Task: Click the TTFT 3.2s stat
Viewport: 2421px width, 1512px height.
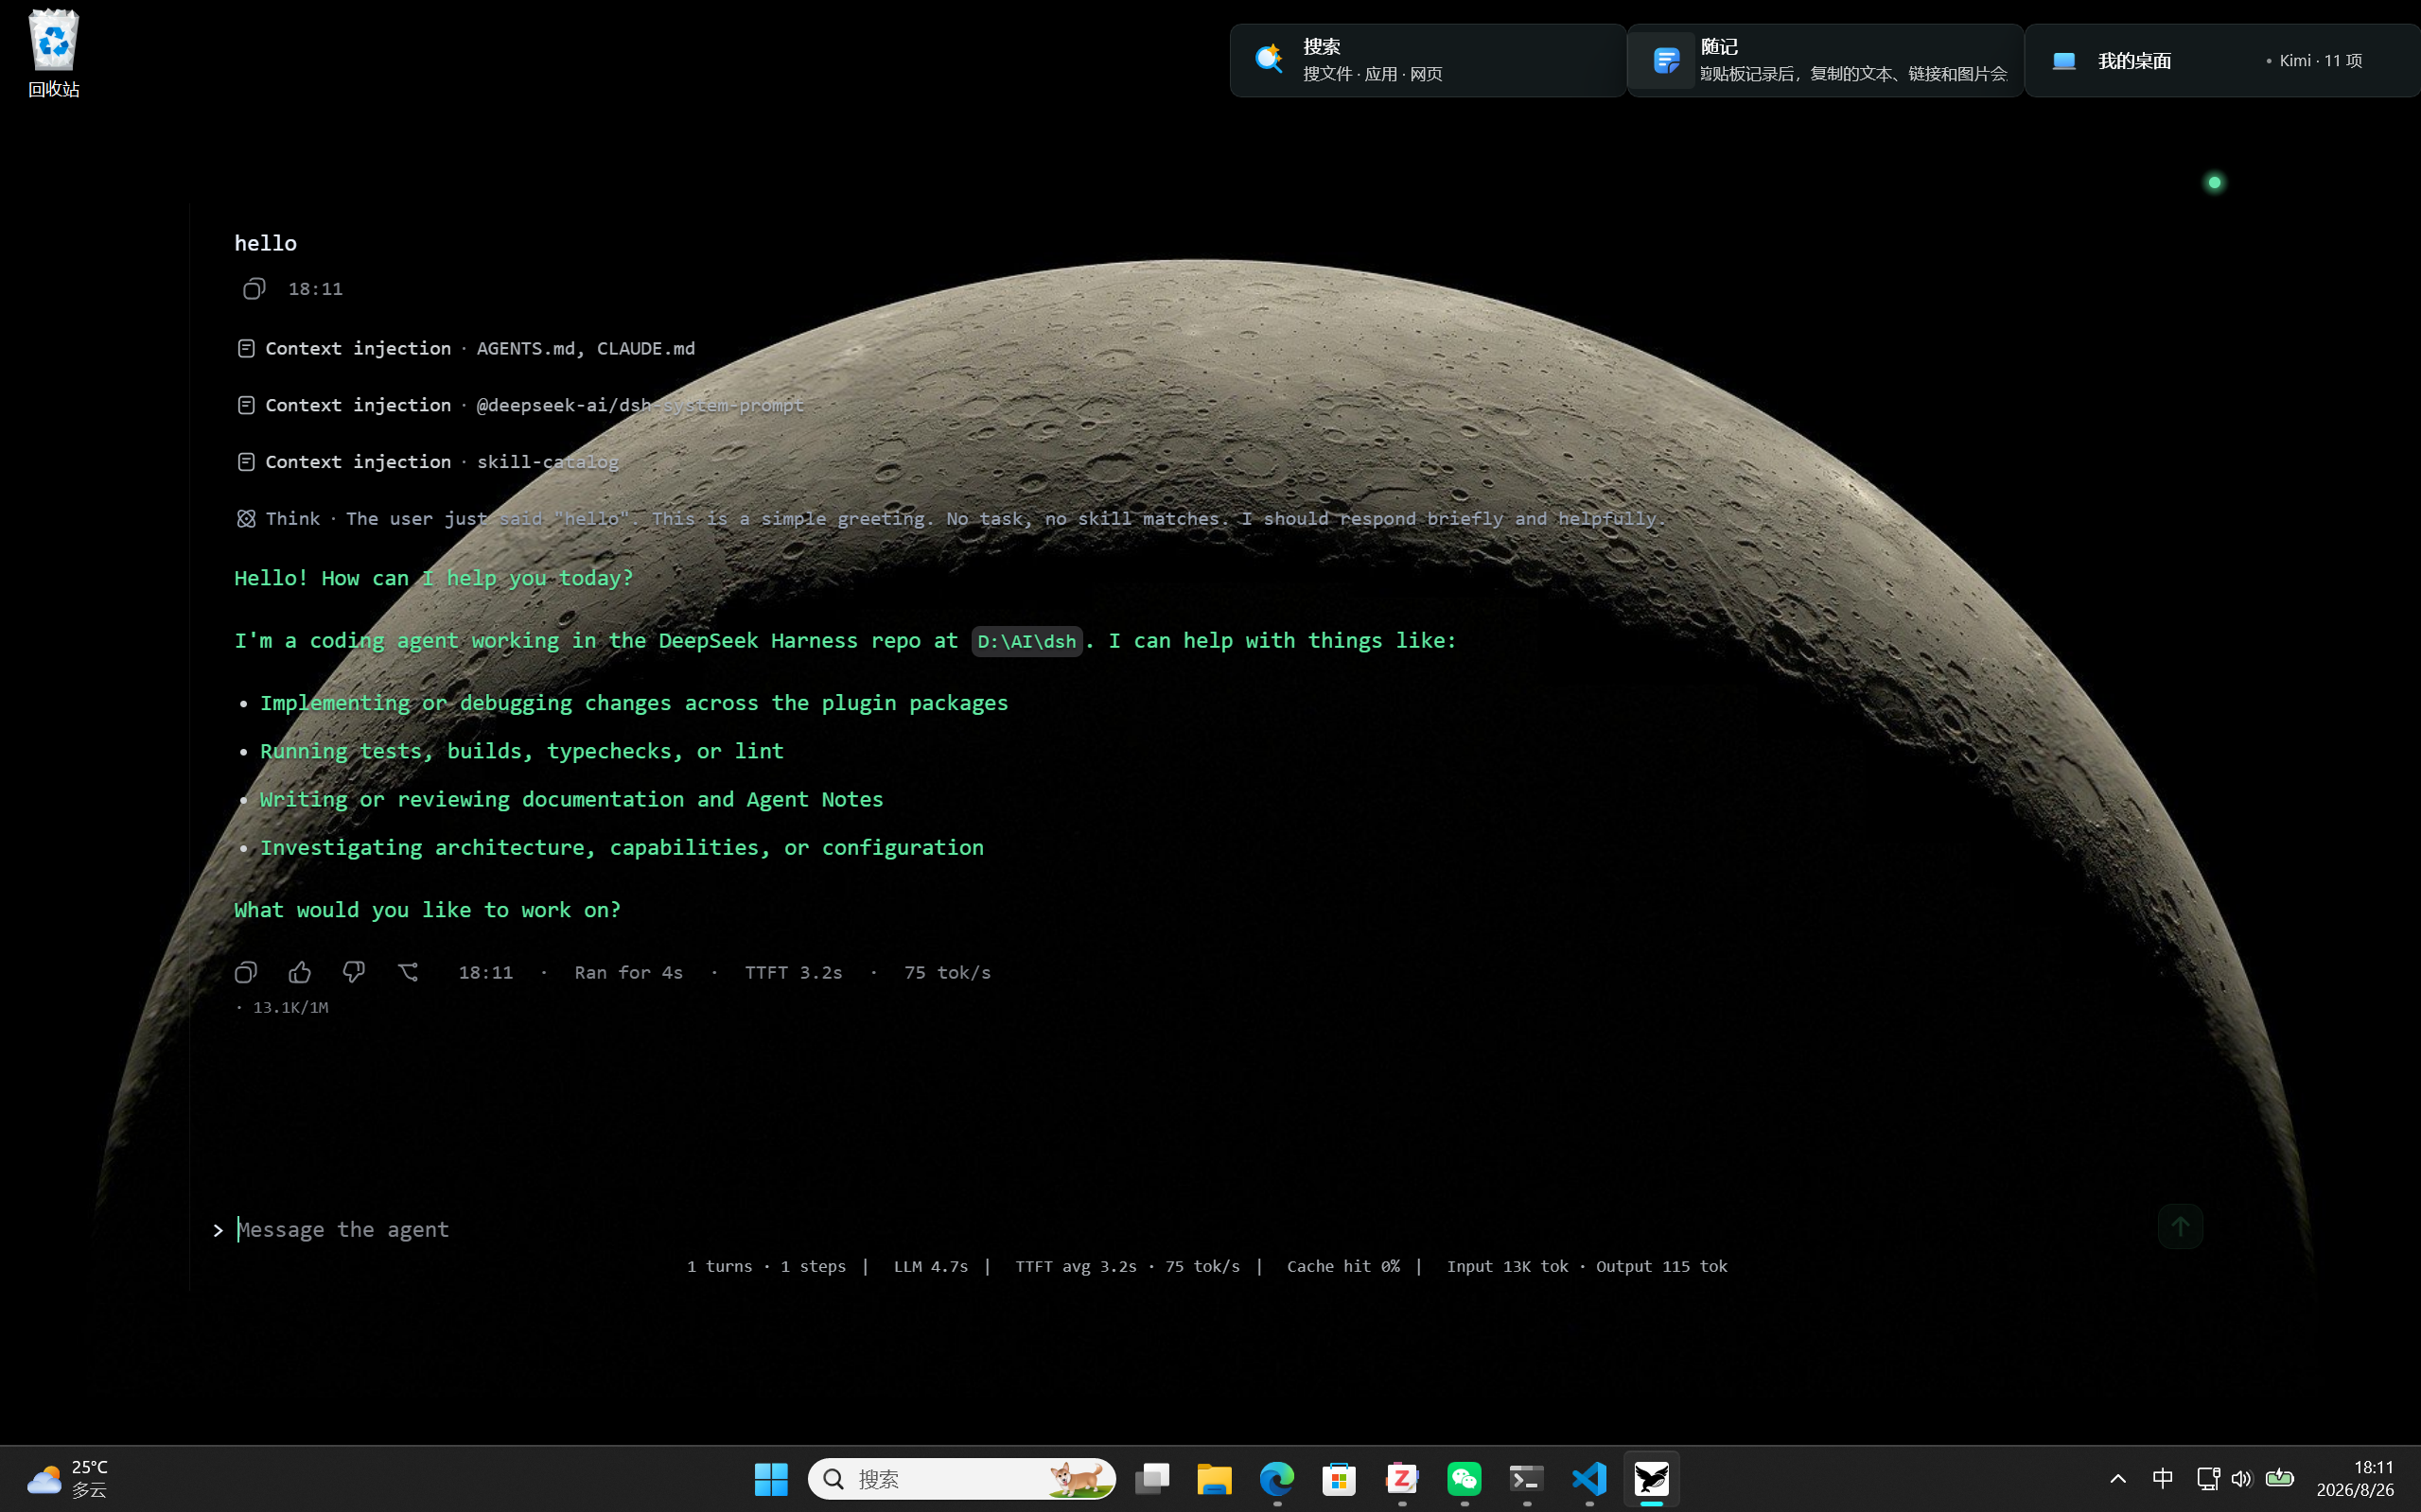Action: [x=794, y=972]
